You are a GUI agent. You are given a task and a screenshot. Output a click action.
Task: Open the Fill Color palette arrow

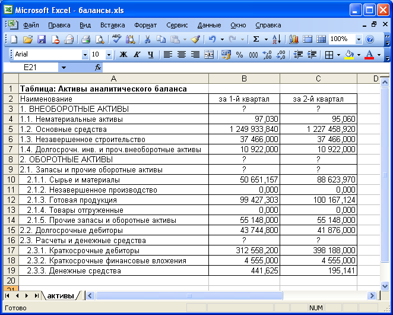(359, 55)
